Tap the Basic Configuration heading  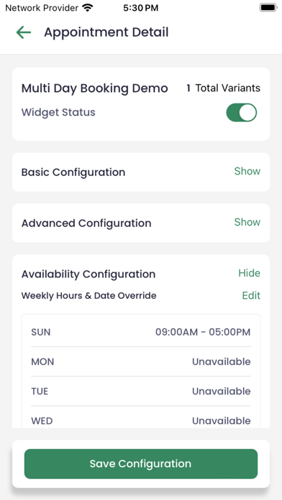point(73,172)
